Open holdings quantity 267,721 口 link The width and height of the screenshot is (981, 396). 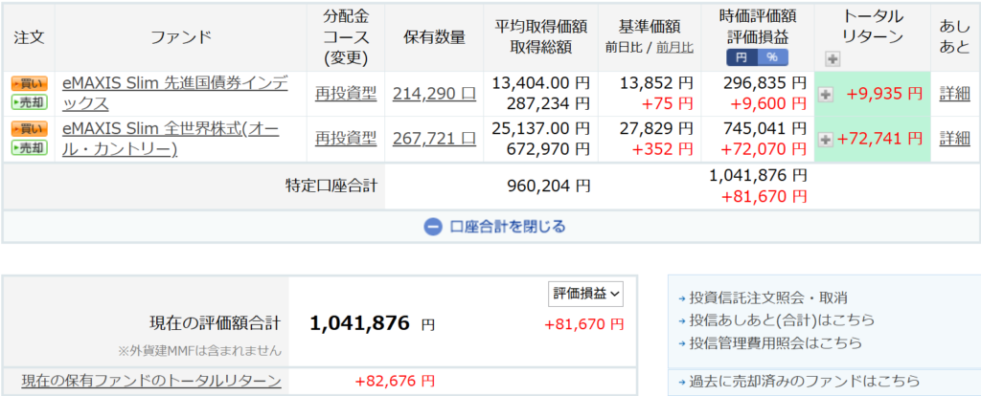point(434,139)
